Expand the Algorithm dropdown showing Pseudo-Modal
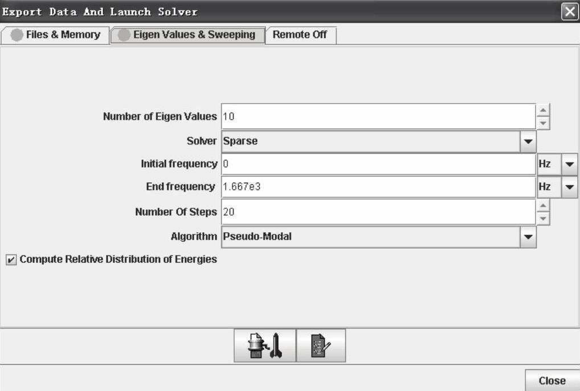580x391 pixels. (528, 236)
